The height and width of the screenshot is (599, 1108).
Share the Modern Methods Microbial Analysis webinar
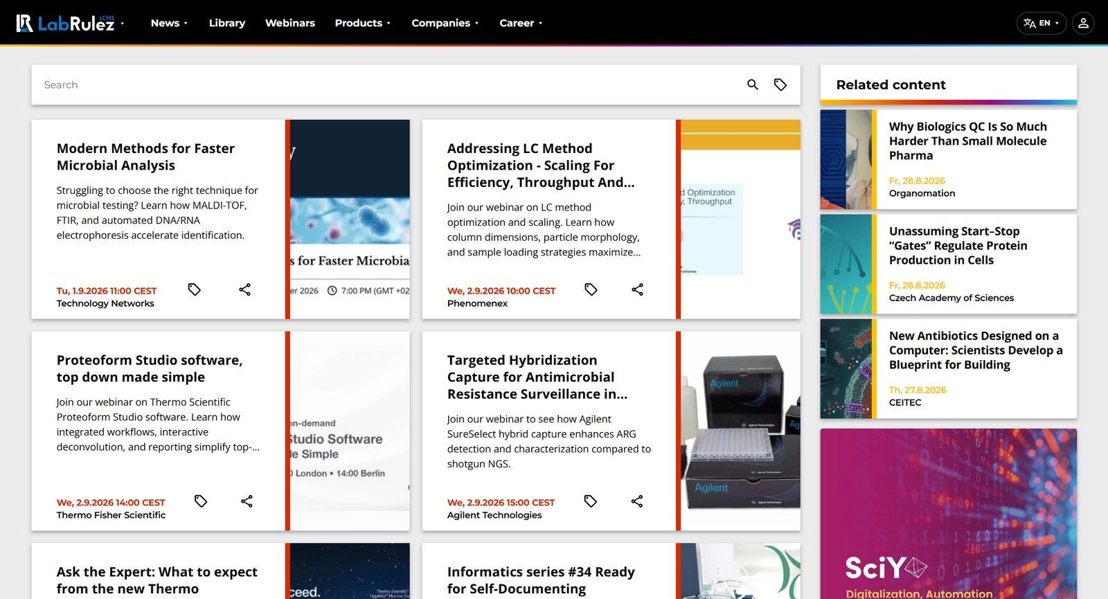click(244, 289)
